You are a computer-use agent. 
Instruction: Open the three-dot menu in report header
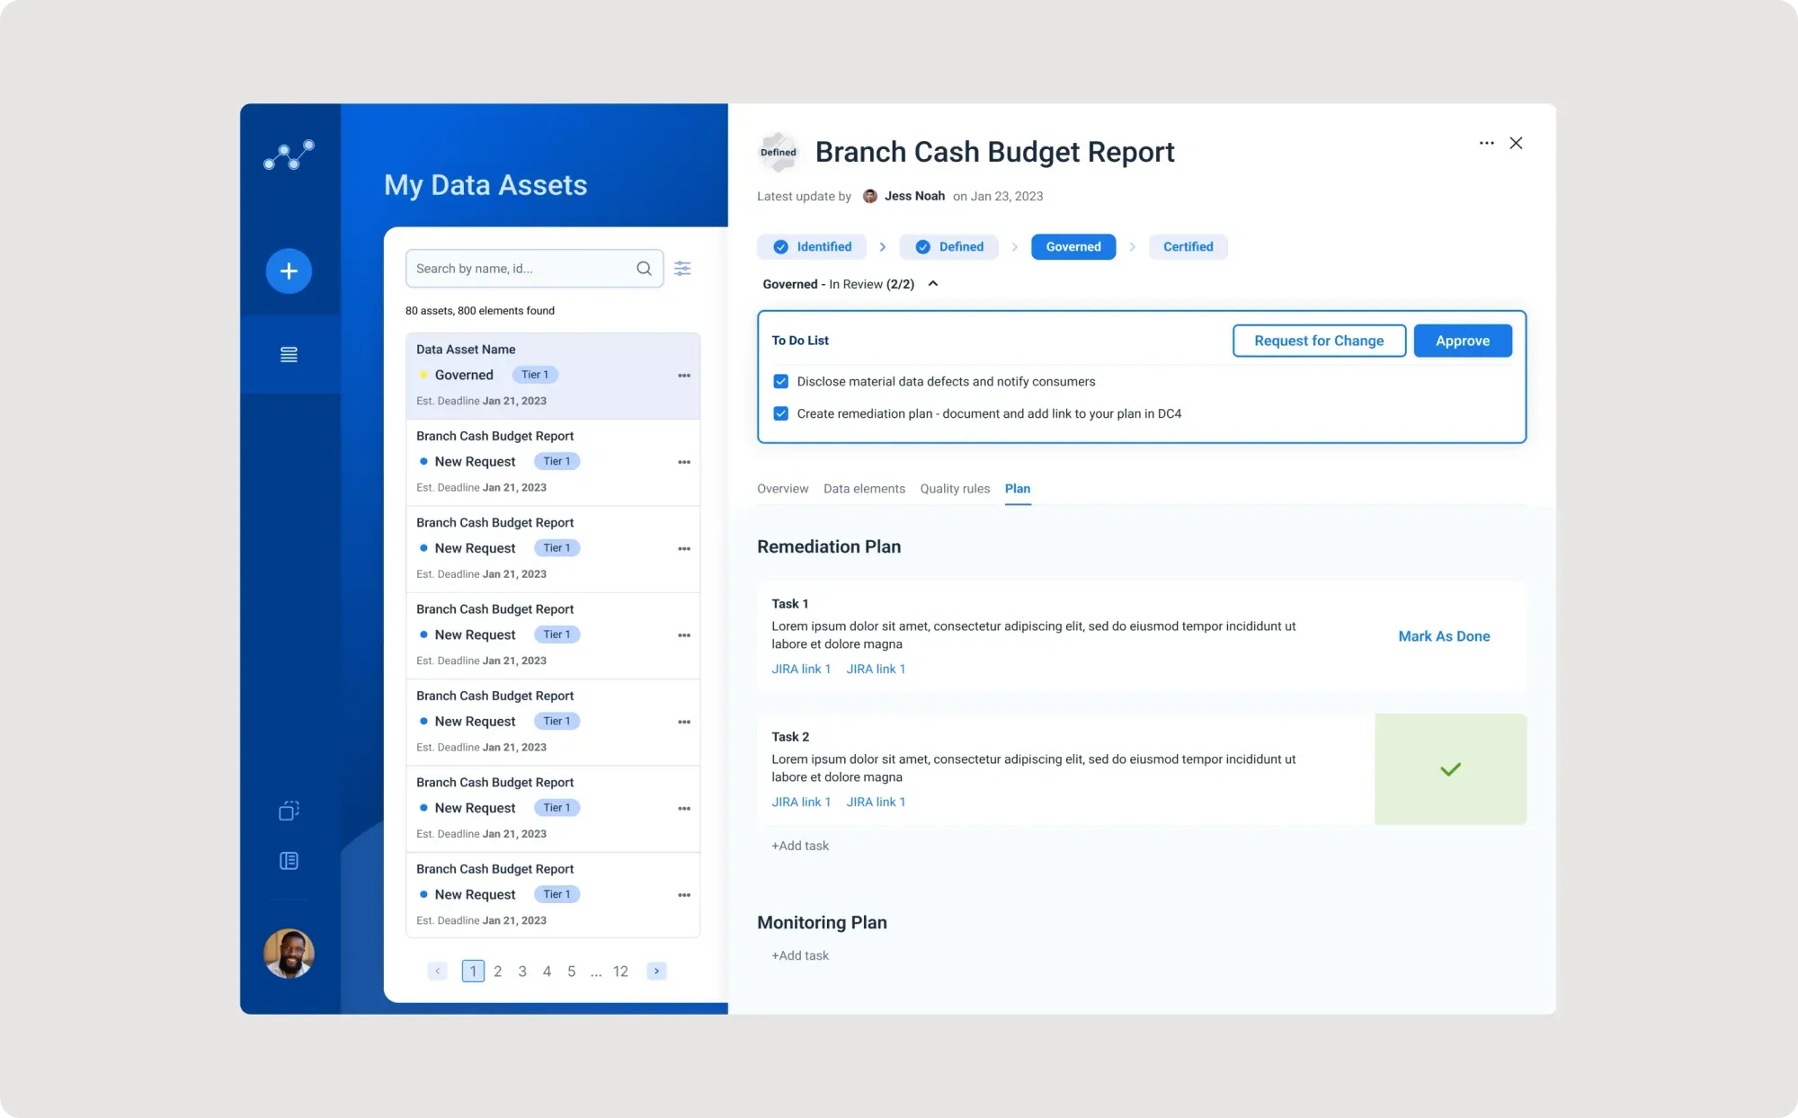click(x=1486, y=143)
